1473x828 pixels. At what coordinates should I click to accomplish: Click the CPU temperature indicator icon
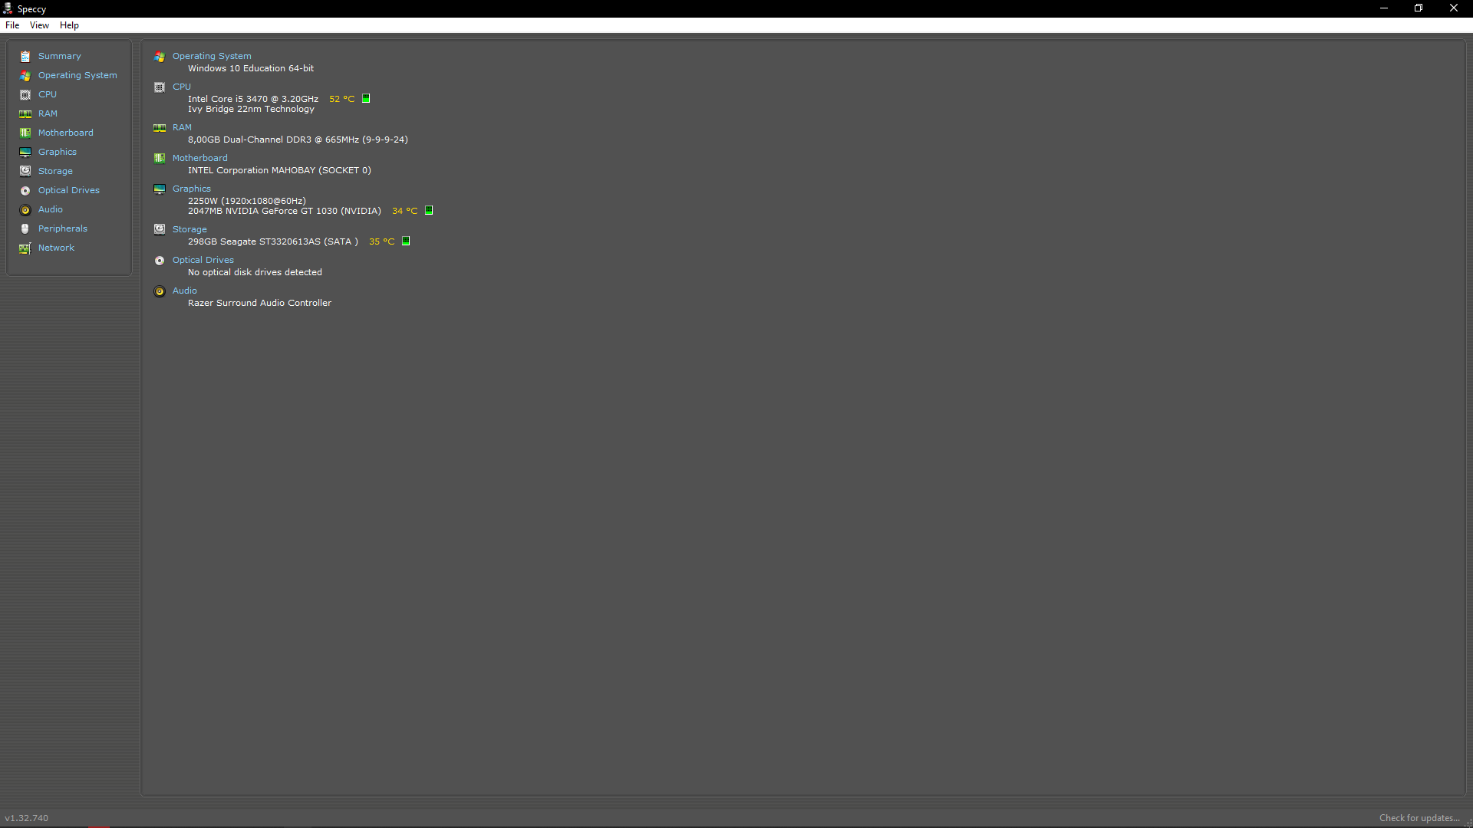click(366, 98)
